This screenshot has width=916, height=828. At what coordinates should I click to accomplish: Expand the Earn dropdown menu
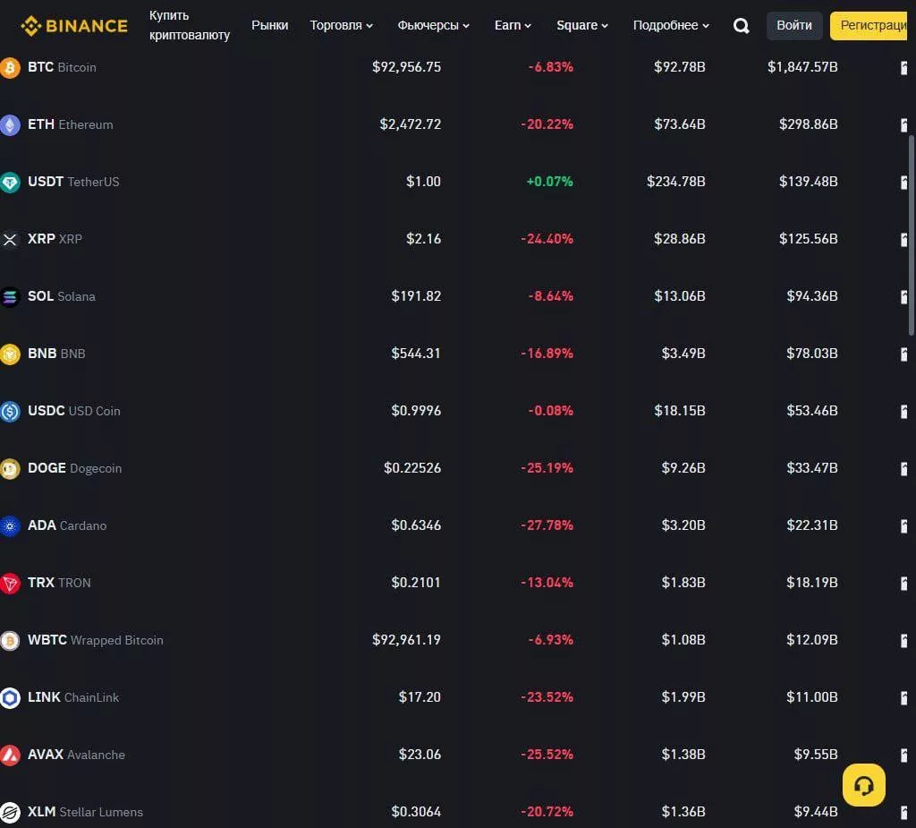tap(513, 26)
